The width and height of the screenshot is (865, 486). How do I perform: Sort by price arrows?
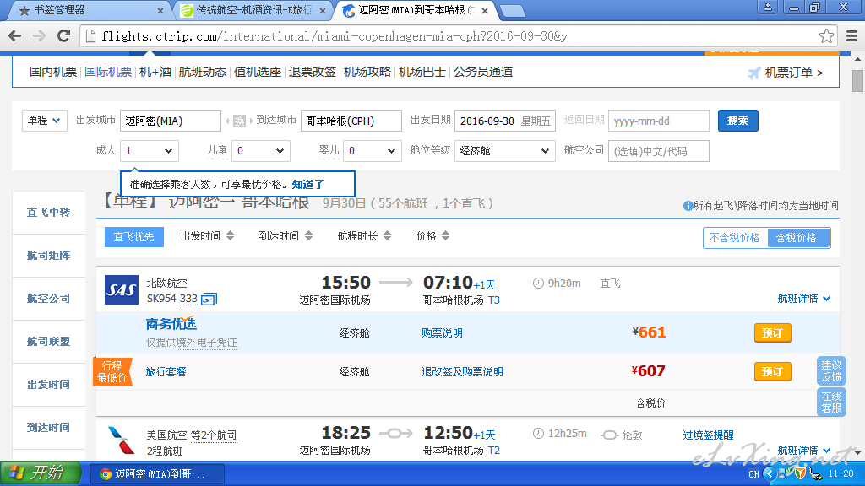(446, 236)
